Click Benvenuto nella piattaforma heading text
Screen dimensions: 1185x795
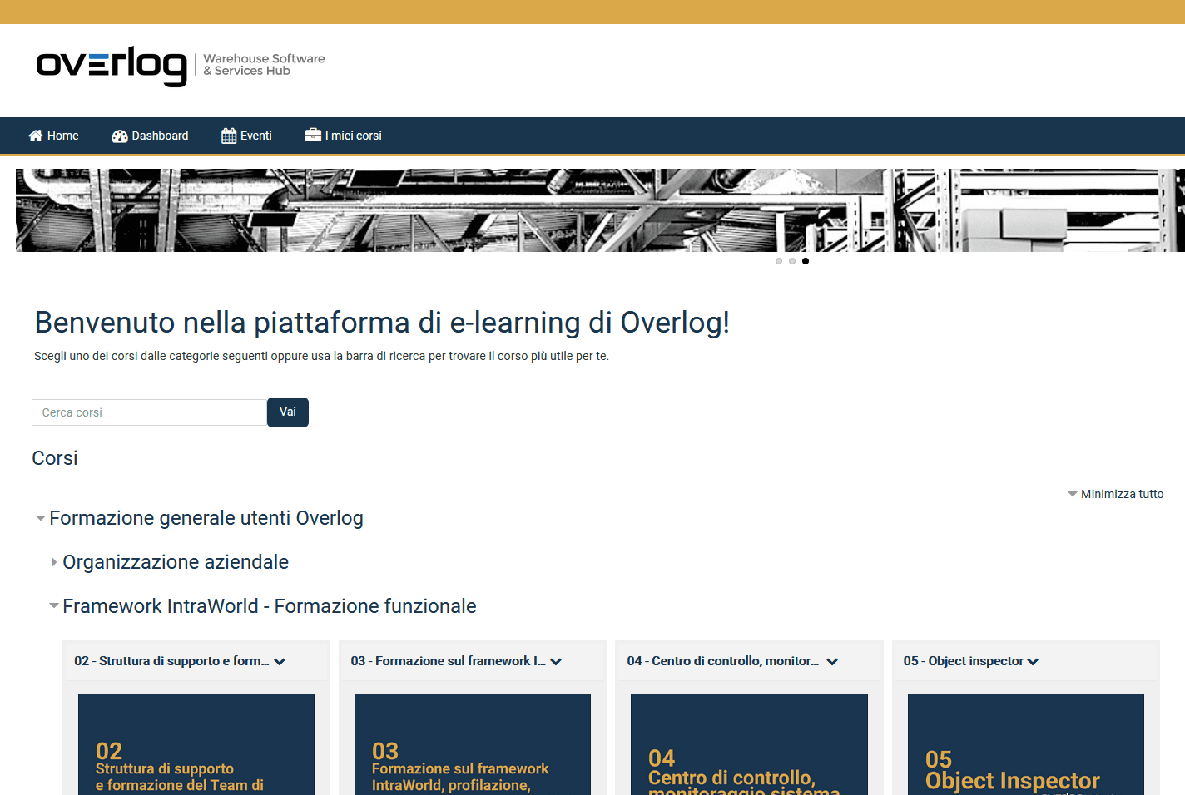pyautogui.click(x=382, y=323)
